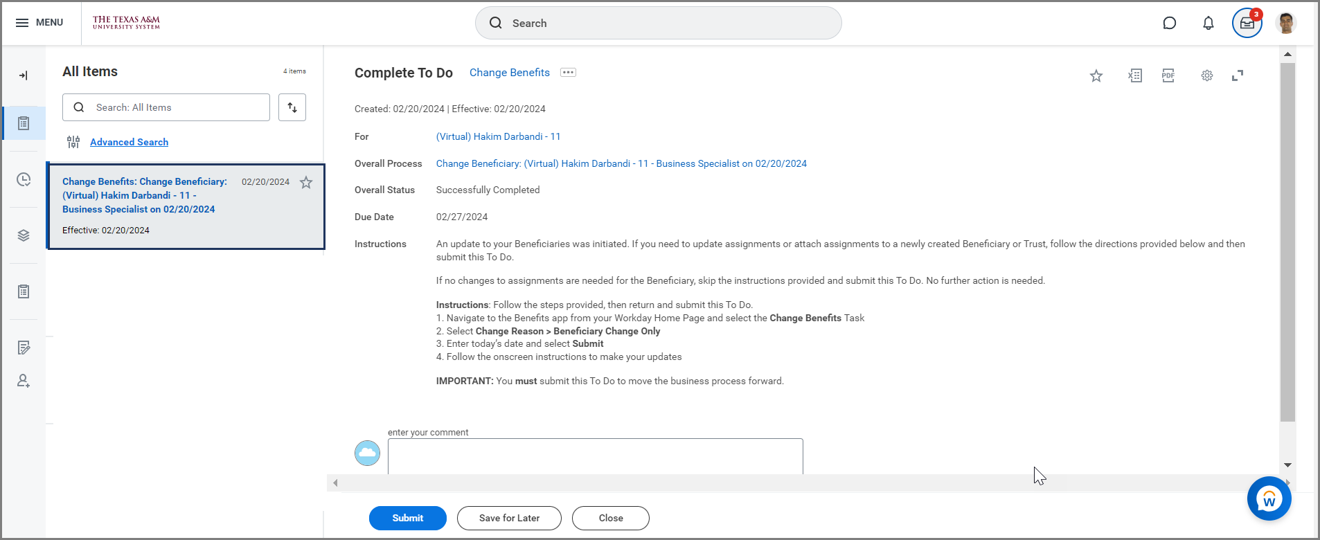Star the Complete To Do task as favorite

click(1096, 75)
